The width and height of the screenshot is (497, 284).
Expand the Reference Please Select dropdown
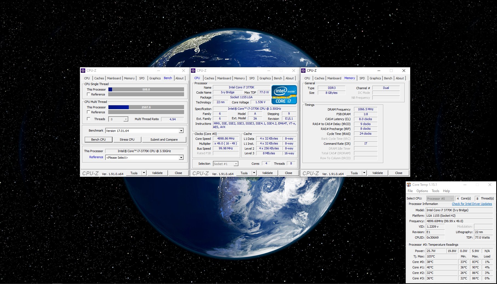(x=181, y=158)
